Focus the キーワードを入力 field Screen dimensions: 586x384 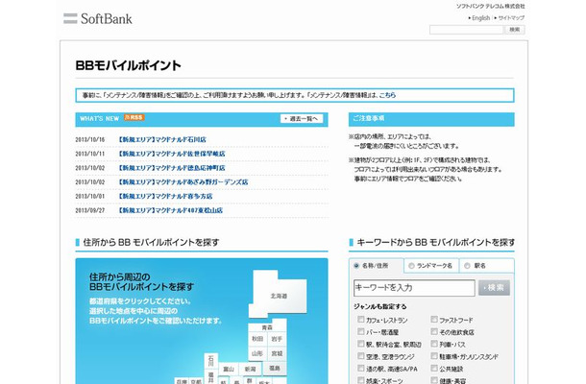click(x=414, y=288)
